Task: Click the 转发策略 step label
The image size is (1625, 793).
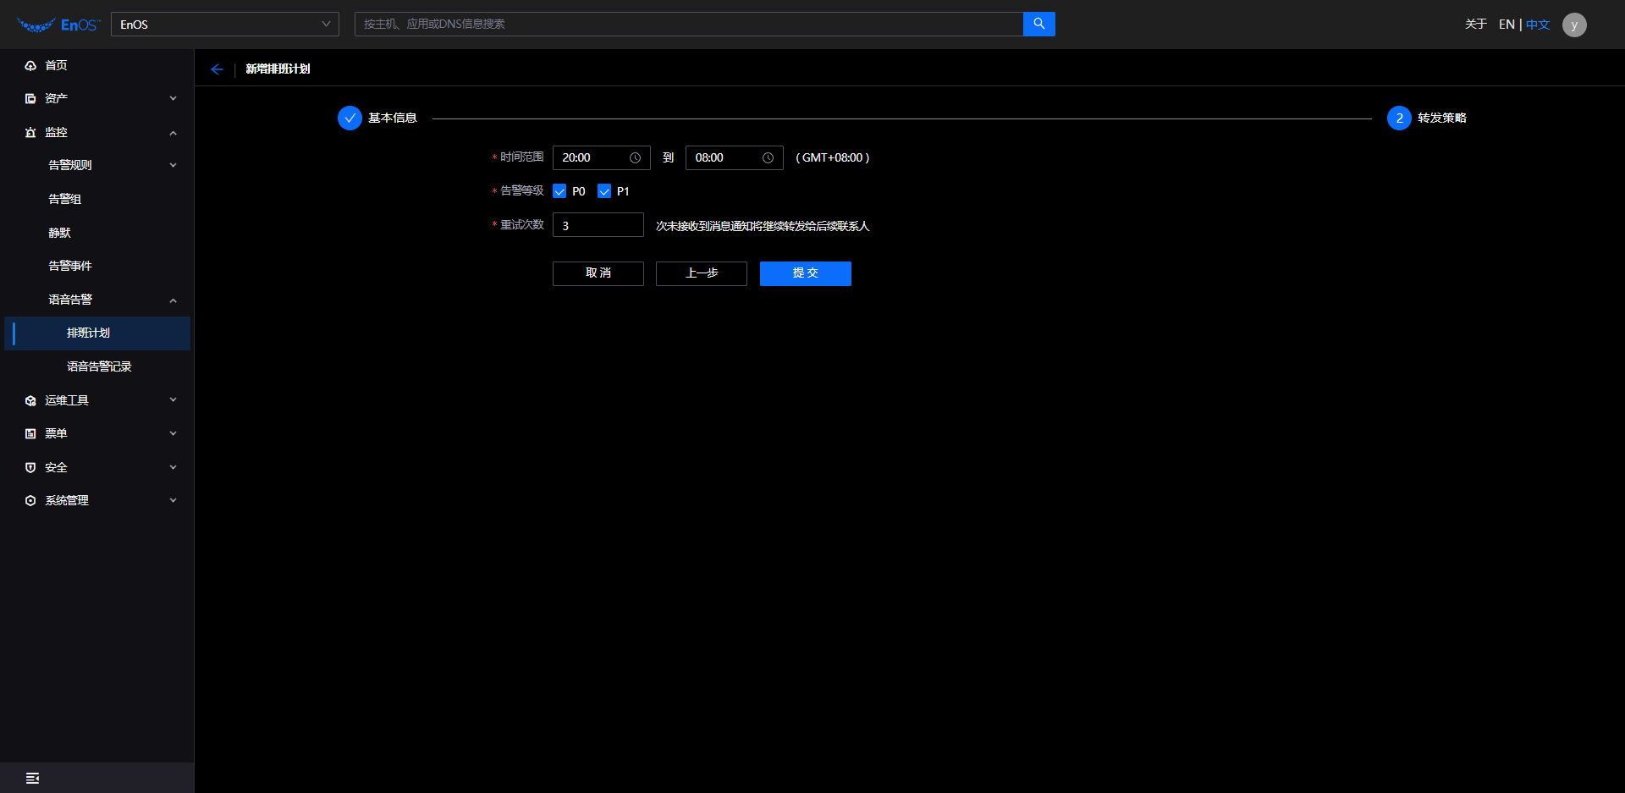Action: pos(1442,118)
